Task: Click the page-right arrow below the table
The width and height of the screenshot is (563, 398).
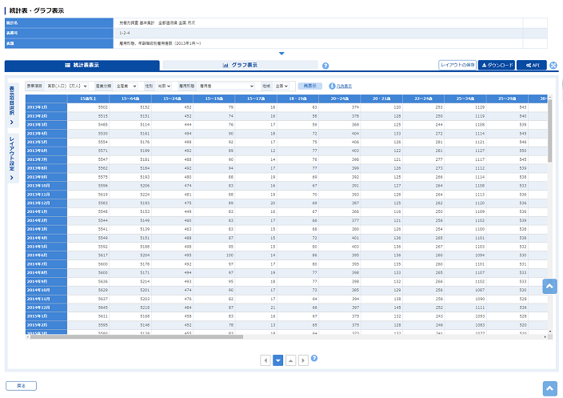Action: [303, 360]
